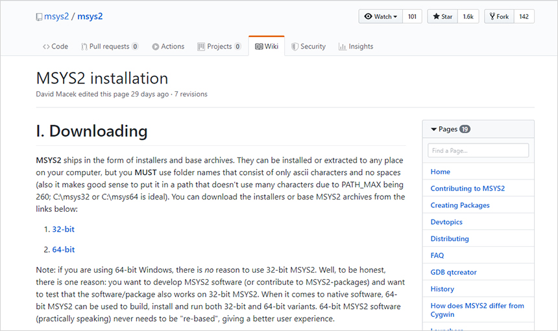Open the History wiki page
558x331 pixels.
click(443, 289)
